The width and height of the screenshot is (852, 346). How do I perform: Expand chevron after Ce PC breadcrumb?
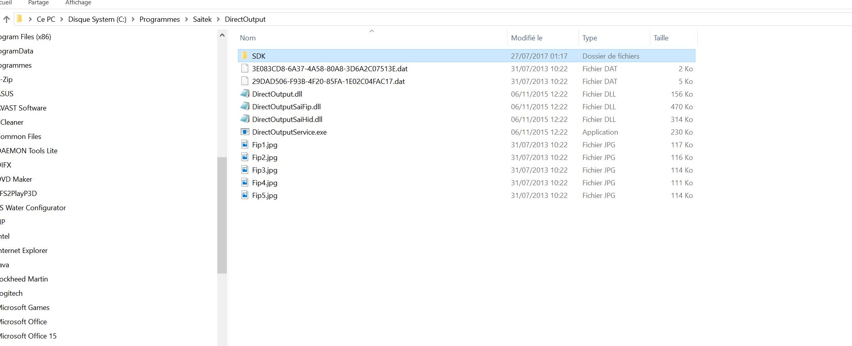pyautogui.click(x=61, y=19)
